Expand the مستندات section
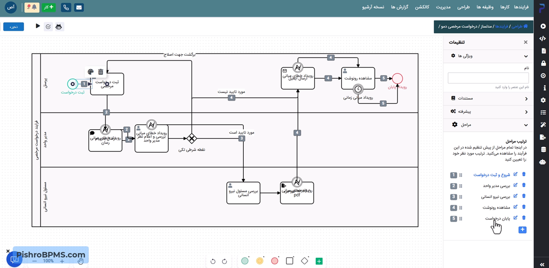The height and width of the screenshot is (268, 549). pos(489,98)
